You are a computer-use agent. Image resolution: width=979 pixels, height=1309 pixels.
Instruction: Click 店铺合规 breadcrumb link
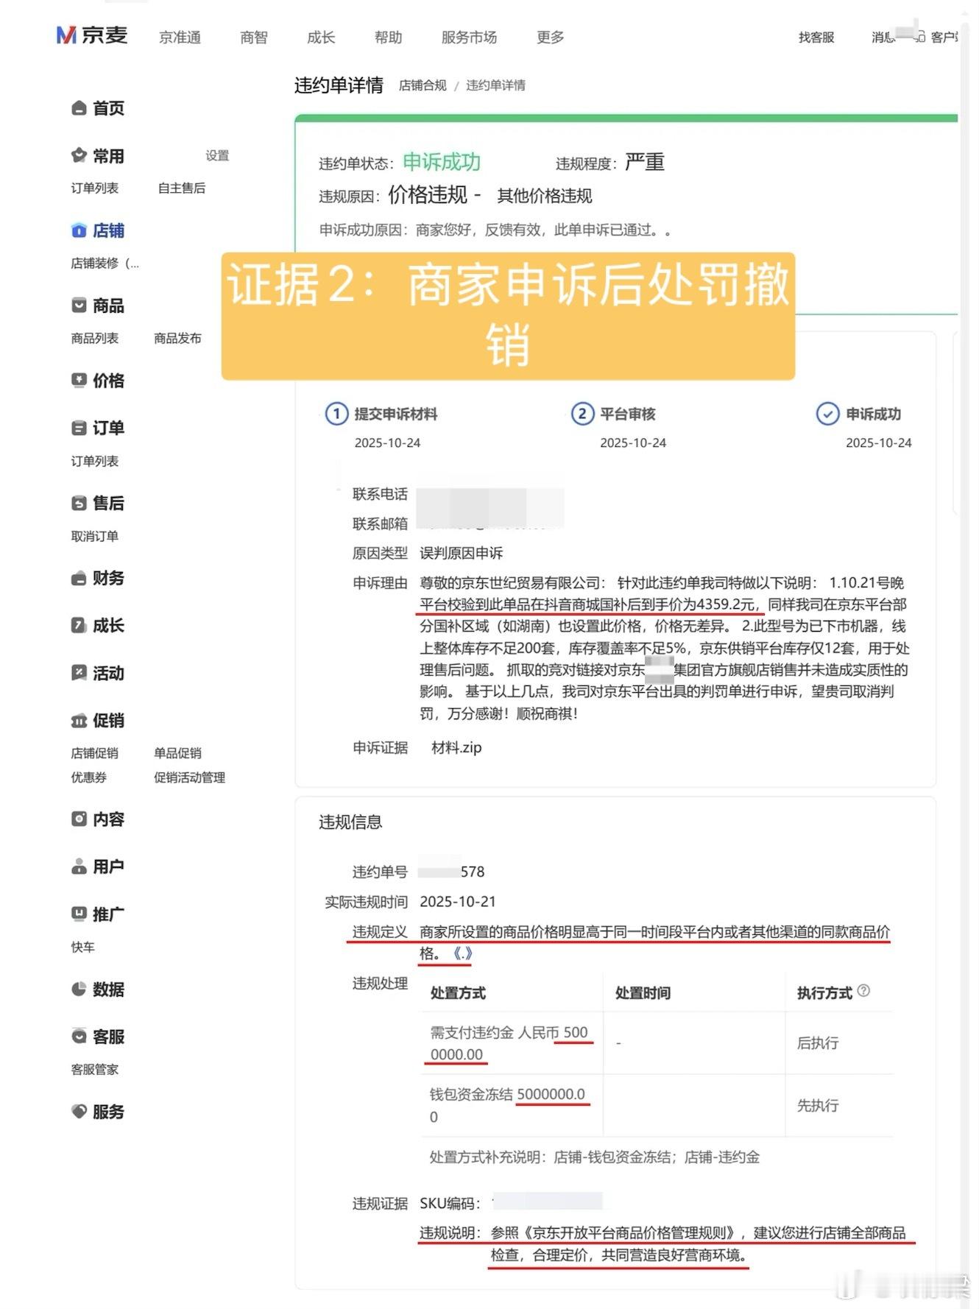coord(423,85)
